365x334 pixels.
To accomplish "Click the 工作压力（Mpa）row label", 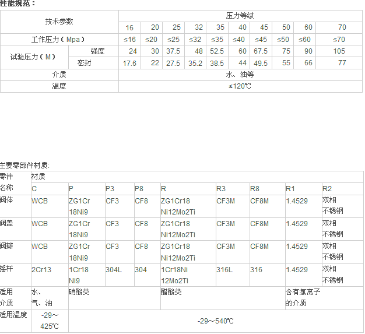I will pos(58,39).
